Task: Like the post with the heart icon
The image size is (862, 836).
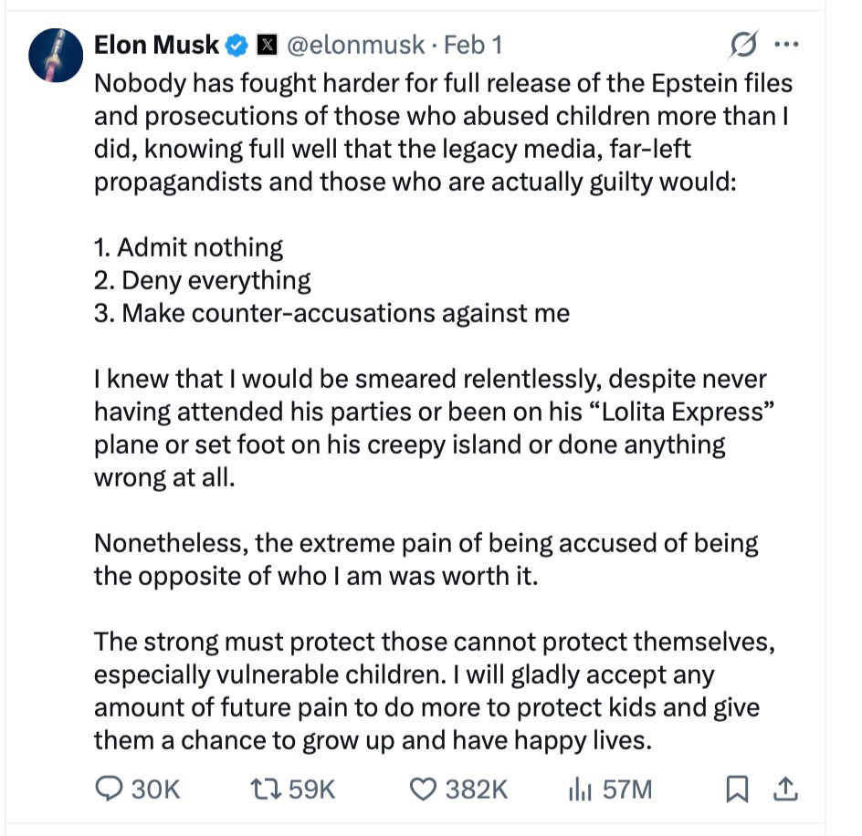Action: (x=422, y=789)
